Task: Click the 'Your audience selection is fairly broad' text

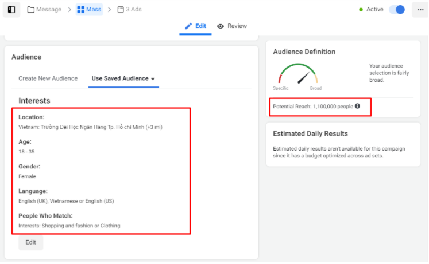Action: point(389,73)
